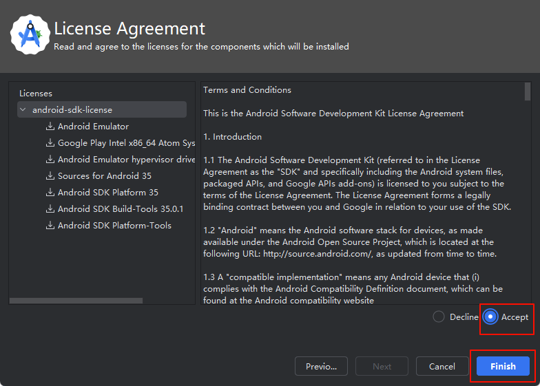
Task: Select Sources for Android 35 item
Action: pyautogui.click(x=104, y=176)
